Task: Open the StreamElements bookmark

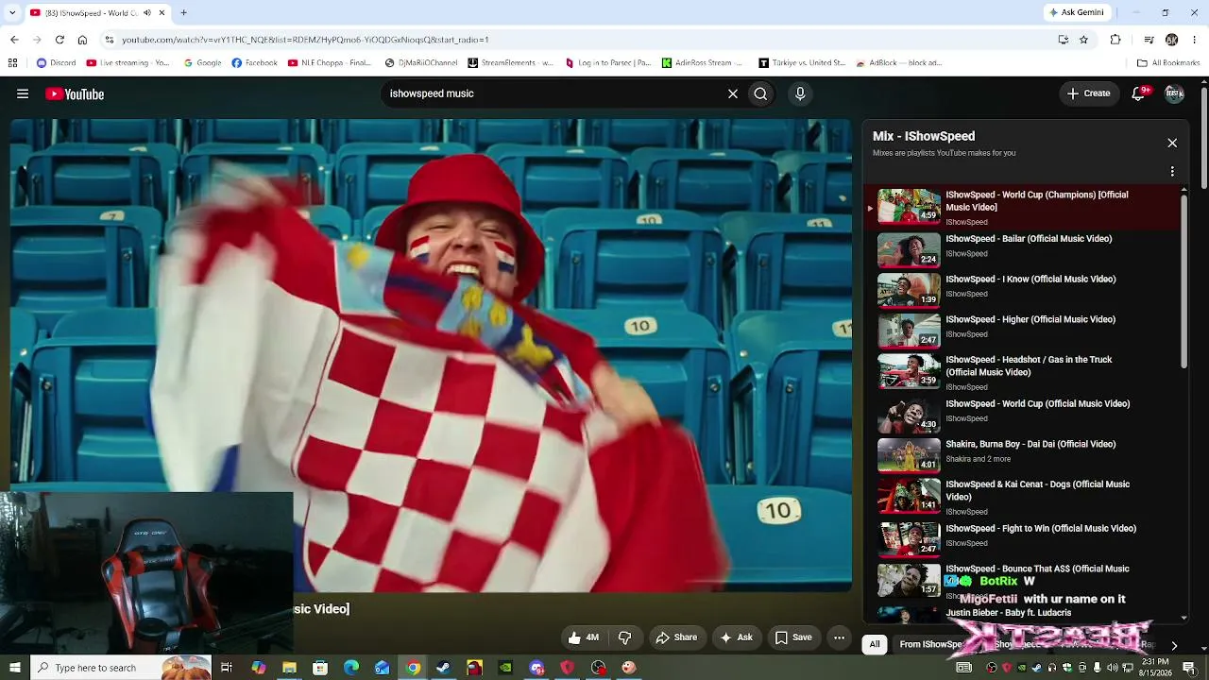Action: pos(511,63)
